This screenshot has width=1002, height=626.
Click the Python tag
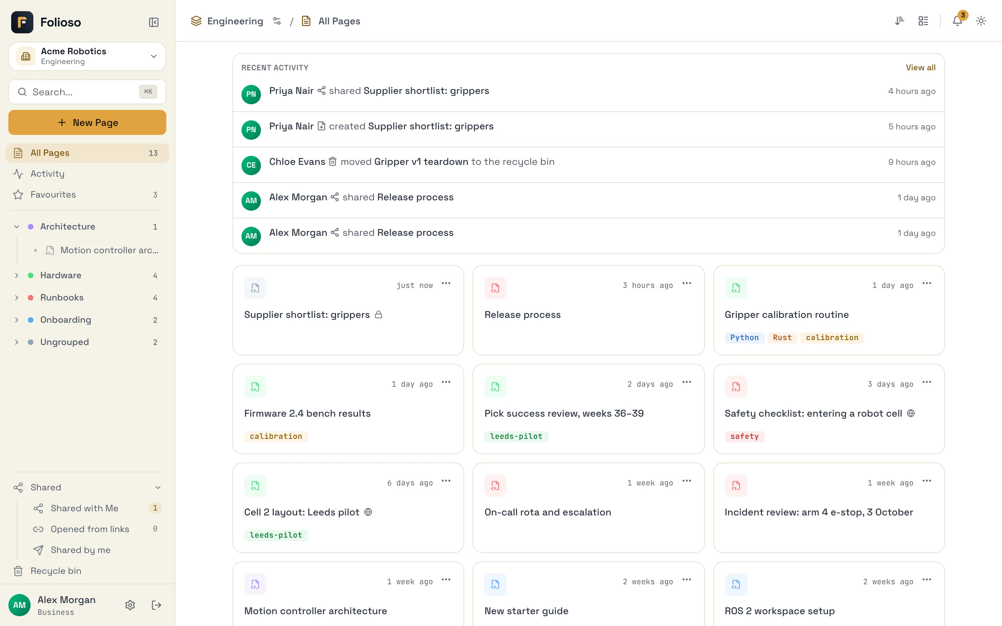click(x=744, y=338)
